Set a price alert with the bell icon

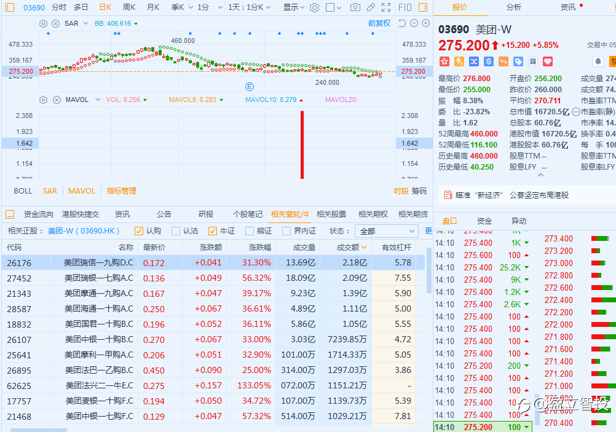pyautogui.click(x=598, y=61)
